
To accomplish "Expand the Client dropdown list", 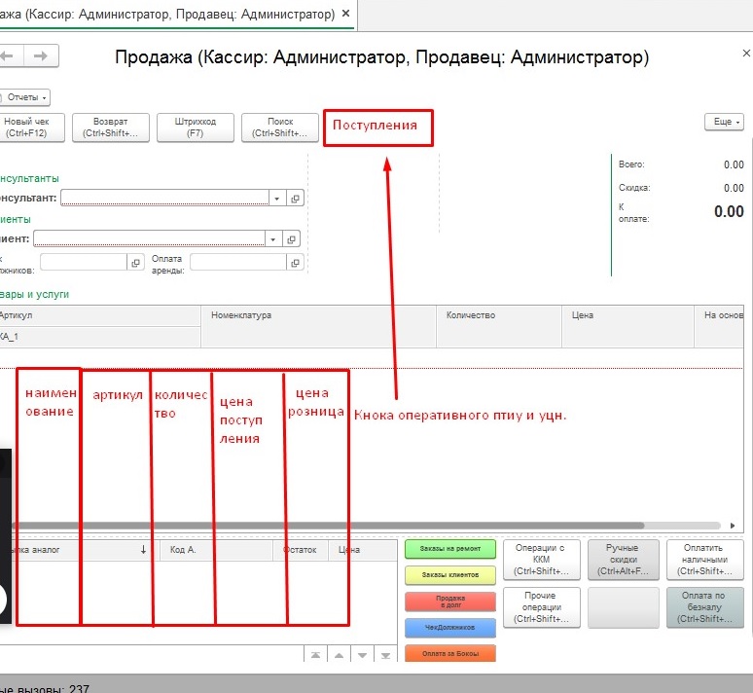I will click(x=273, y=238).
